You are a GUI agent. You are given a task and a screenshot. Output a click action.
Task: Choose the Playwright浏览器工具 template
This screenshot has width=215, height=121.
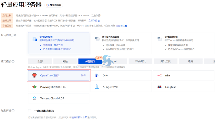59,87
